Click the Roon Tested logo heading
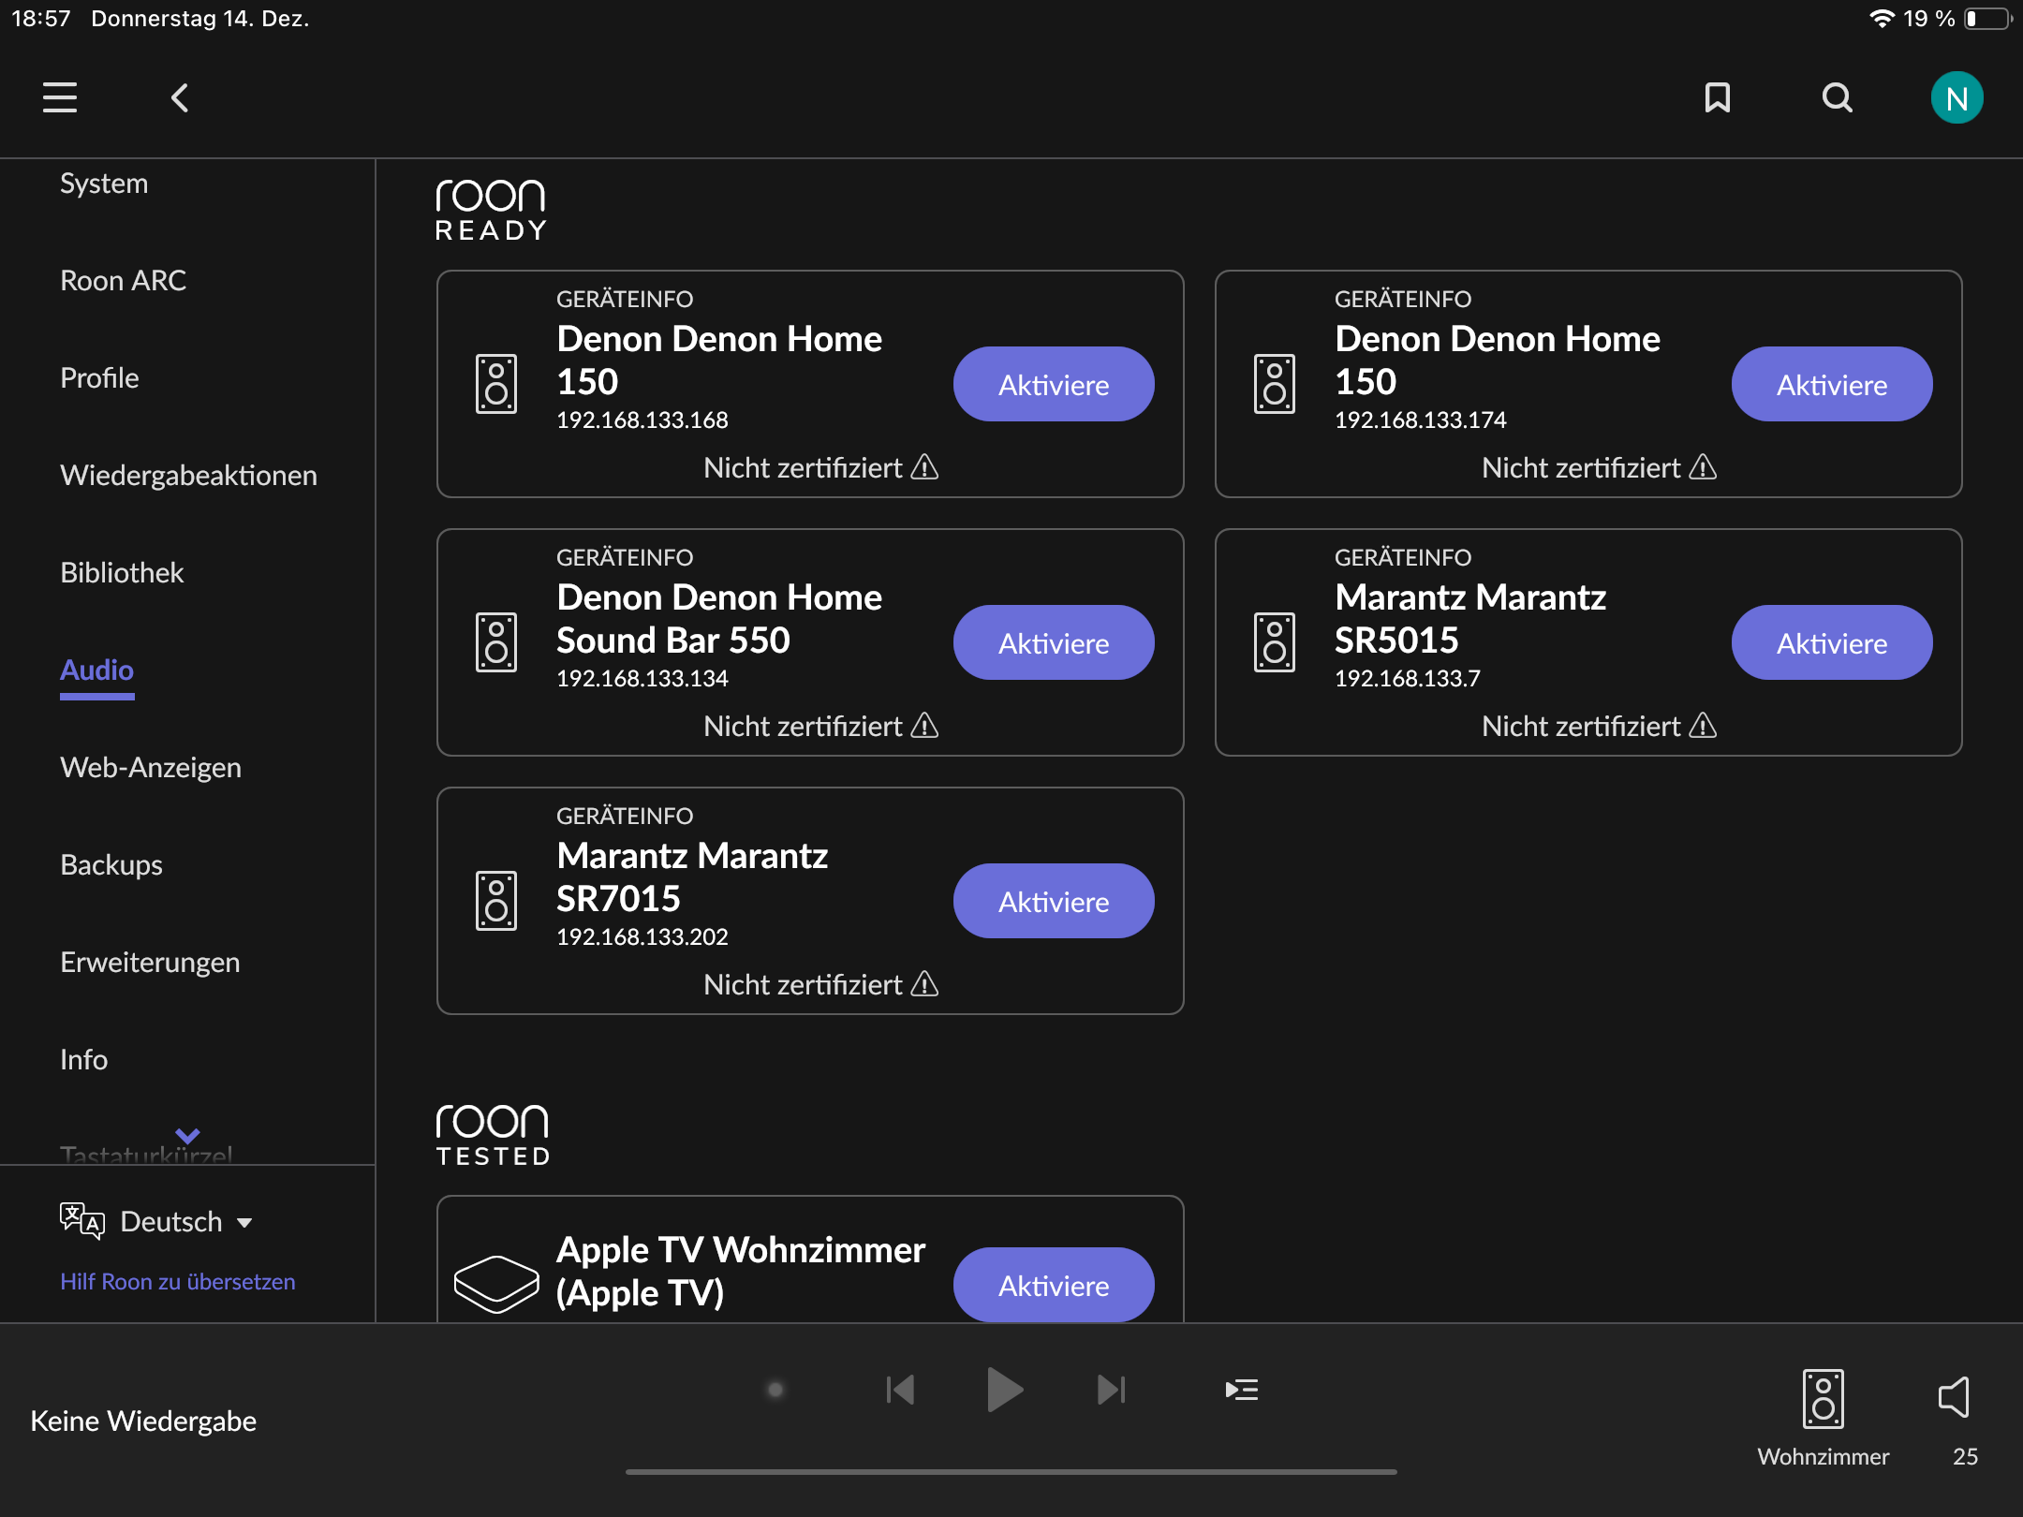Screen dimensions: 2023x1517 pyautogui.click(x=493, y=1135)
